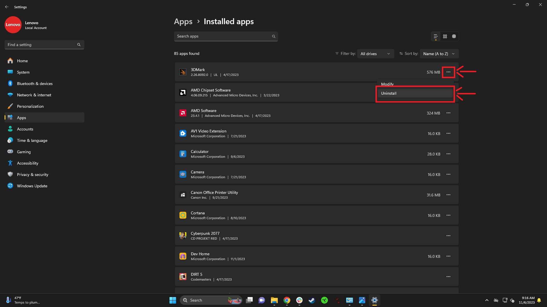Click the AV1 Video Extension name
Viewport: 547px width, 307px height.
(x=209, y=131)
